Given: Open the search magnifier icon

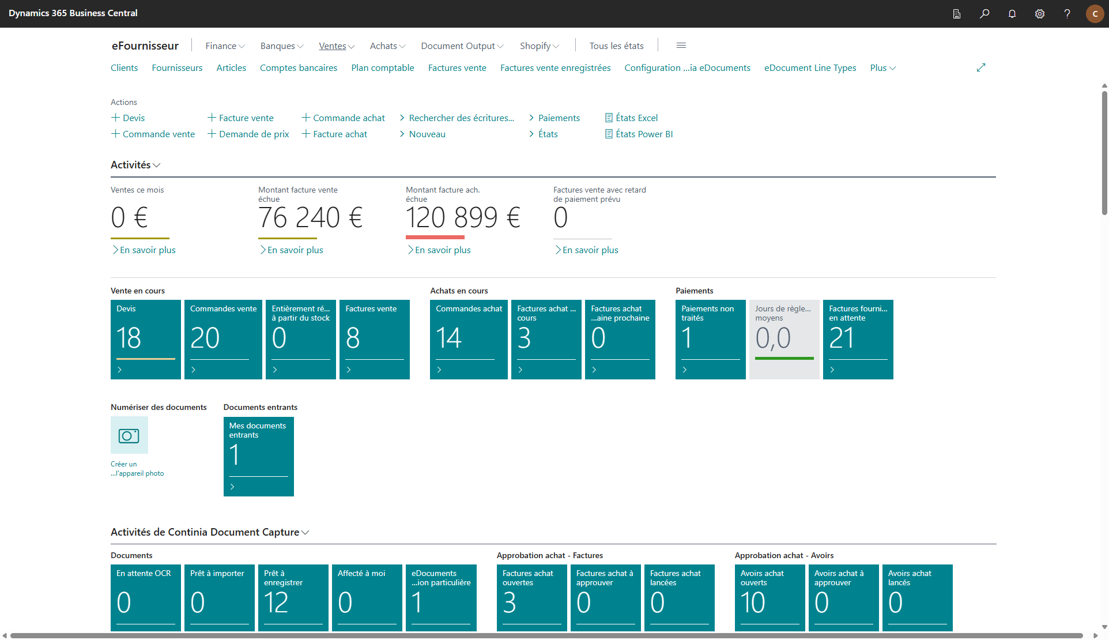Looking at the screenshot, I should 984,13.
